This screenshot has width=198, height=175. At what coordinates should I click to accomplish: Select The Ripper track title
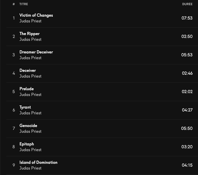tap(30, 34)
